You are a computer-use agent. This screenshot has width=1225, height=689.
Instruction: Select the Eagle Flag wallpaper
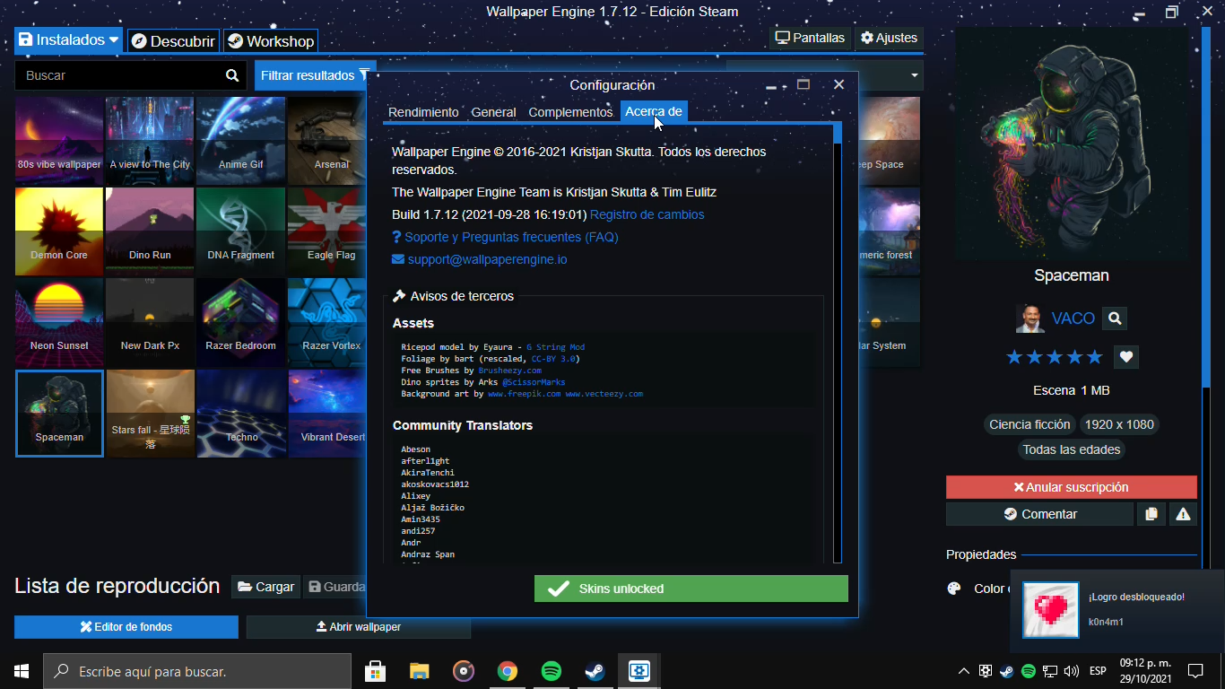click(x=327, y=231)
